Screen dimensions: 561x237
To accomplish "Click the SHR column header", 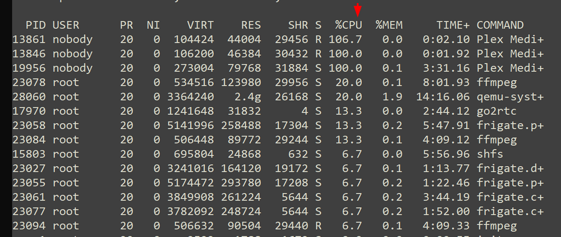I will pyautogui.click(x=298, y=25).
